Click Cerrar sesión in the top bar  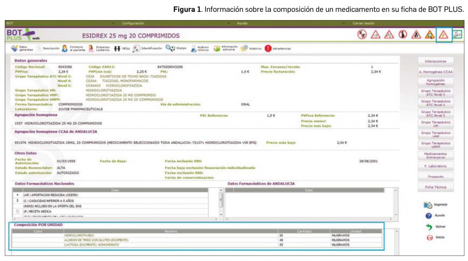tap(363, 23)
